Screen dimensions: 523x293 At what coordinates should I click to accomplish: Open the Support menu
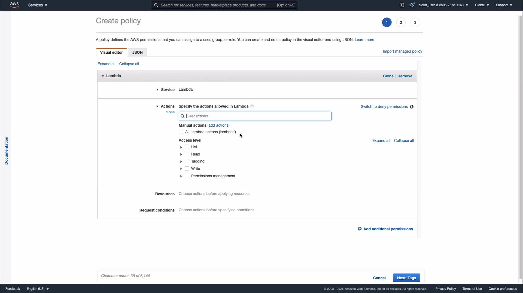pyautogui.click(x=504, y=5)
